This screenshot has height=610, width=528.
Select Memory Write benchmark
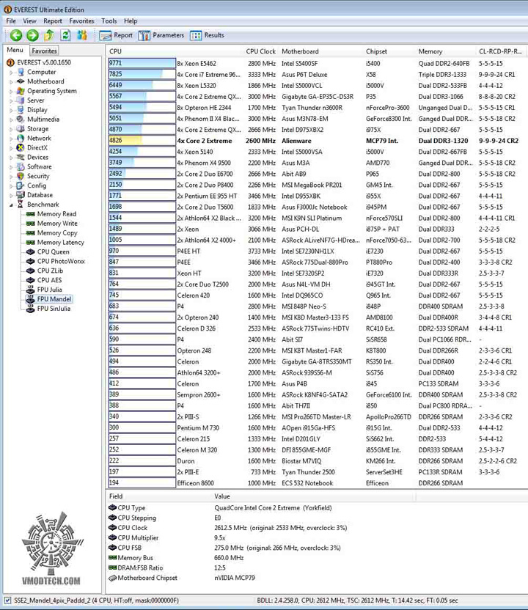[x=57, y=224]
